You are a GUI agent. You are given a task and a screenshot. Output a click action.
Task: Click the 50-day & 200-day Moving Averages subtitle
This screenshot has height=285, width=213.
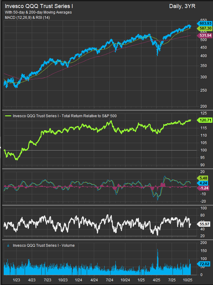tap(38, 12)
